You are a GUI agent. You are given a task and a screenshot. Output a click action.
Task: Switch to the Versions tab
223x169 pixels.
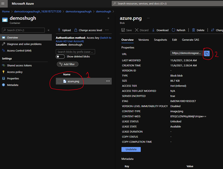tap(144, 40)
